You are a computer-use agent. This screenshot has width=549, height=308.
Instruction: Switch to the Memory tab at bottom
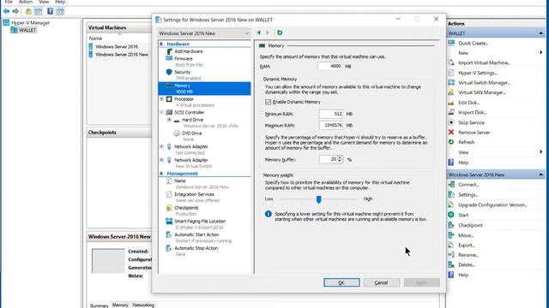coord(120,305)
